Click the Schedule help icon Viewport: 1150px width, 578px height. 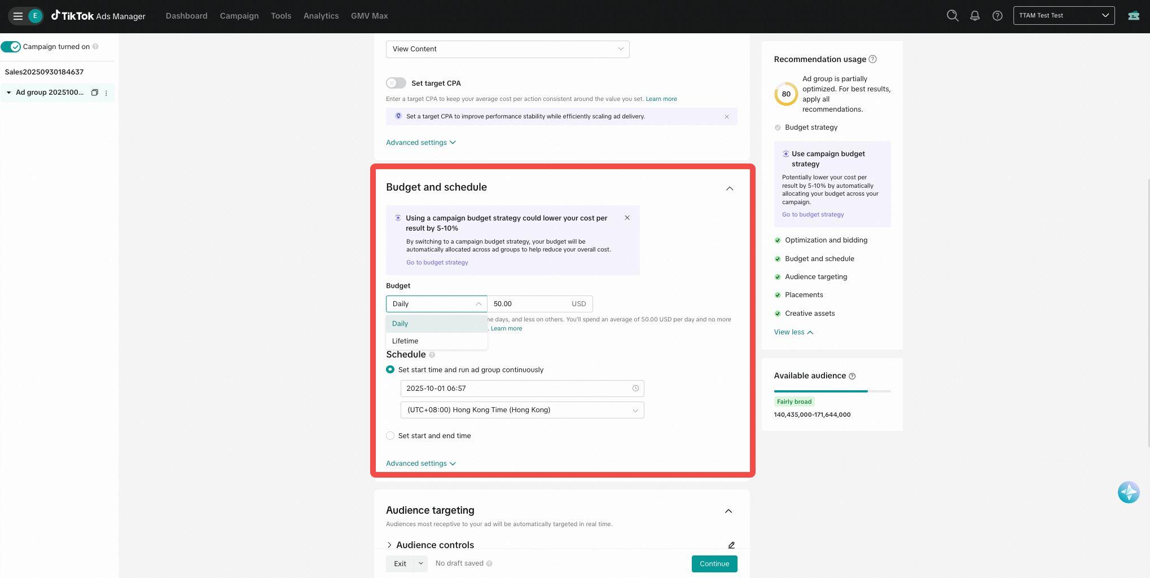pos(432,355)
